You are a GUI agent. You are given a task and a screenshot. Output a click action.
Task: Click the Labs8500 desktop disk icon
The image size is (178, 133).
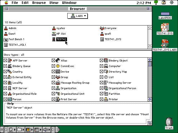pyautogui.click(x=165, y=14)
